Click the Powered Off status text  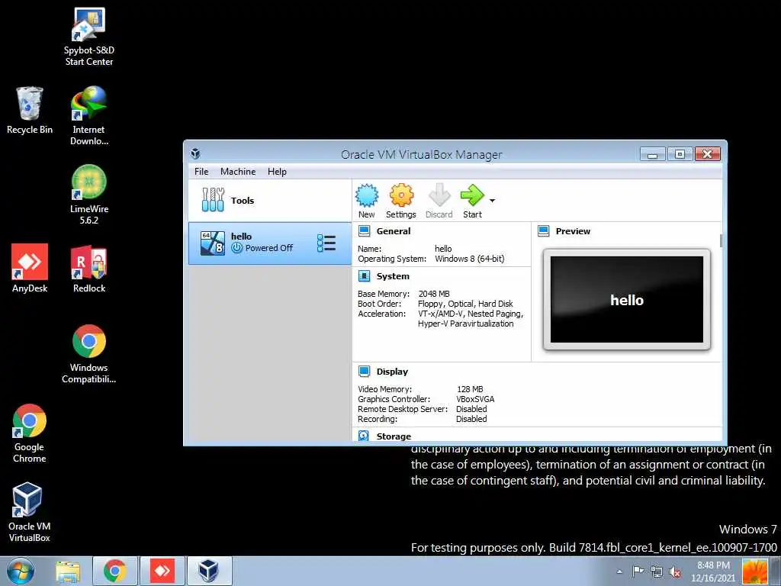pos(269,248)
